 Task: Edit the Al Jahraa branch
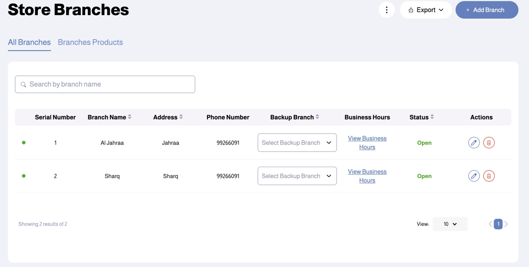pos(474,143)
